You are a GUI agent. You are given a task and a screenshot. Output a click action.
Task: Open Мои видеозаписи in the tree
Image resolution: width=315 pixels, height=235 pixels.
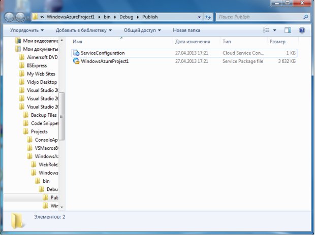click(x=41, y=41)
